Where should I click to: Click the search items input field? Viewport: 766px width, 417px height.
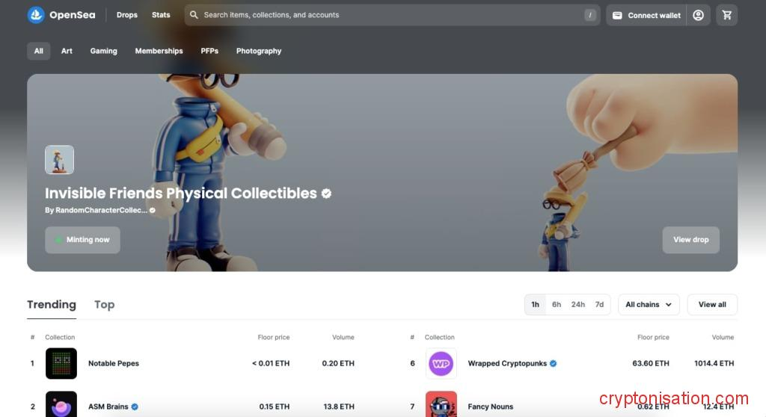pyautogui.click(x=389, y=15)
